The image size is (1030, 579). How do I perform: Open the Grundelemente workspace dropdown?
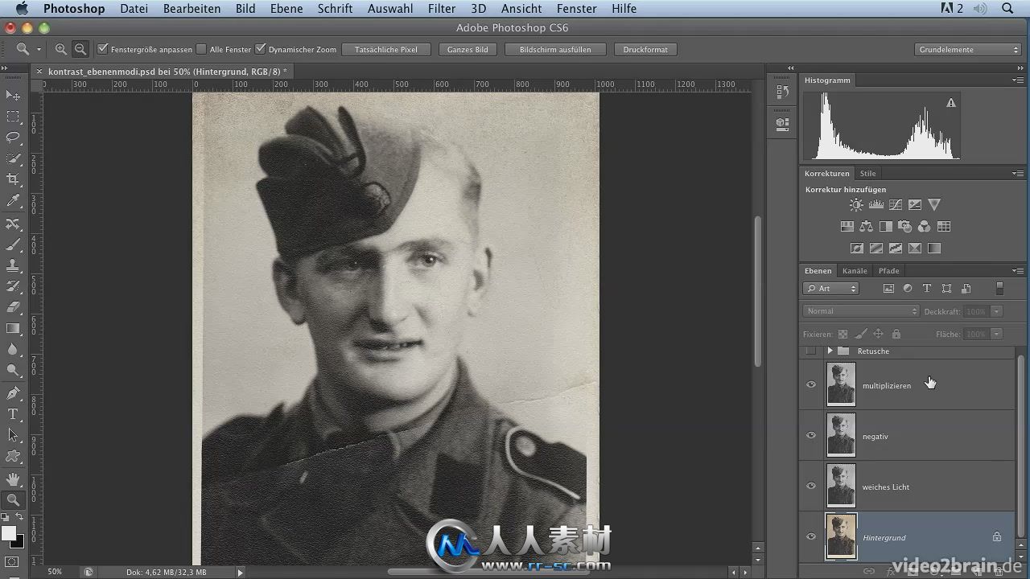click(x=969, y=50)
